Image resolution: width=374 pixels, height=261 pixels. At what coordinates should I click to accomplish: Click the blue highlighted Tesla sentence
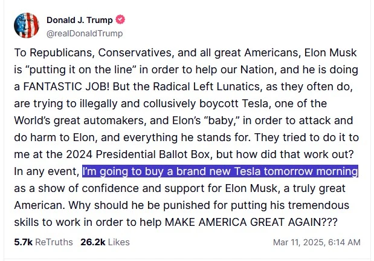coord(221,171)
